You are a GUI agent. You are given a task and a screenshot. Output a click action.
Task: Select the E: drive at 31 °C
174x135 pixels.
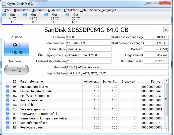click(x=54, y=18)
